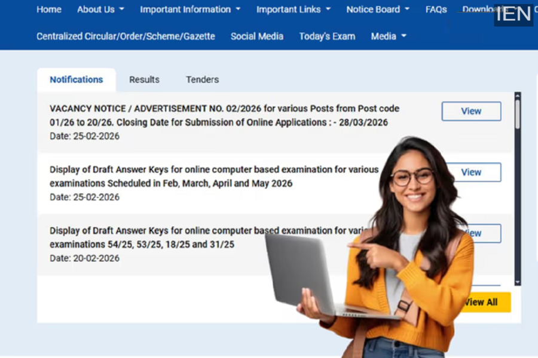
Task: Click the yellow View All button
Action: (x=485, y=302)
